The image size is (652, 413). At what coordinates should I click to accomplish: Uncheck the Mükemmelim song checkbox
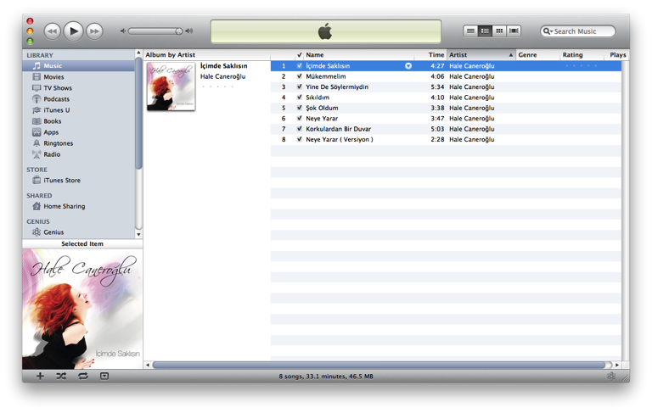click(300, 76)
